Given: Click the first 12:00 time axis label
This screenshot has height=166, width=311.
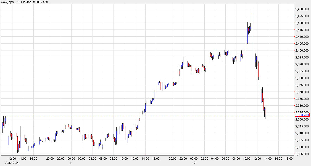Looking at the screenshot, I should (13, 159).
